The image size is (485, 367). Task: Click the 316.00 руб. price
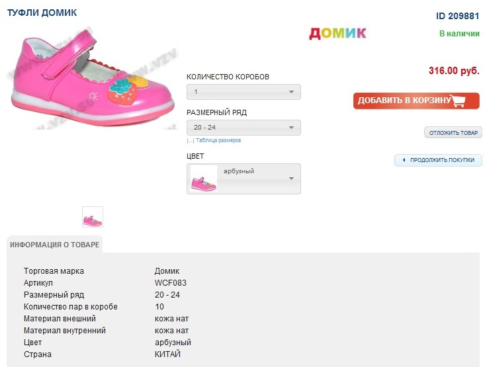(x=454, y=71)
